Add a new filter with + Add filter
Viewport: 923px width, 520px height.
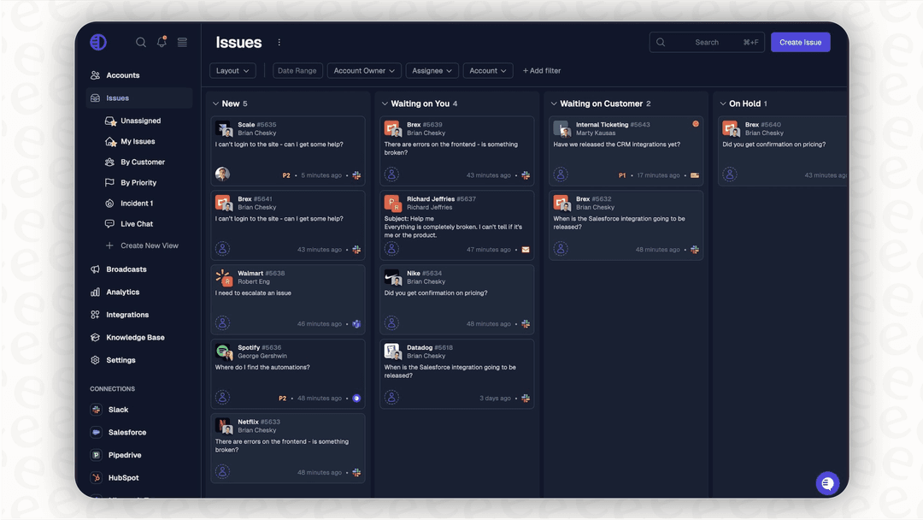542,70
